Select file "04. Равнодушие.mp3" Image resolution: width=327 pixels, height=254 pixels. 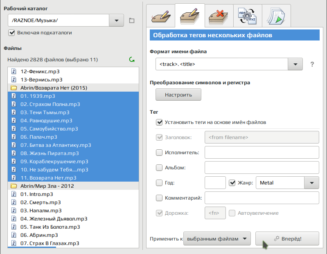click(x=73, y=120)
